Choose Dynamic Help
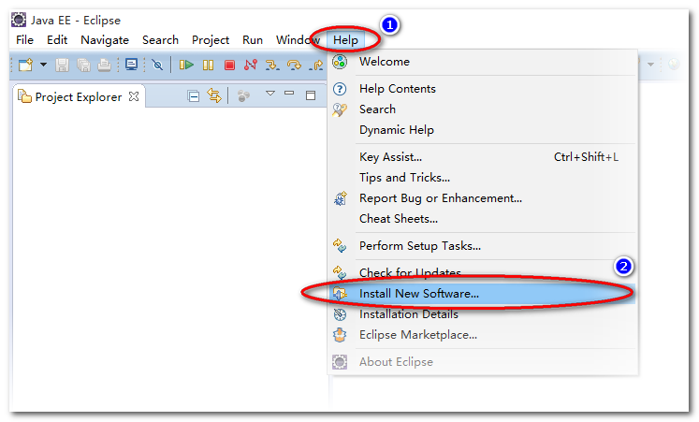The width and height of the screenshot is (699, 422). click(483, 130)
